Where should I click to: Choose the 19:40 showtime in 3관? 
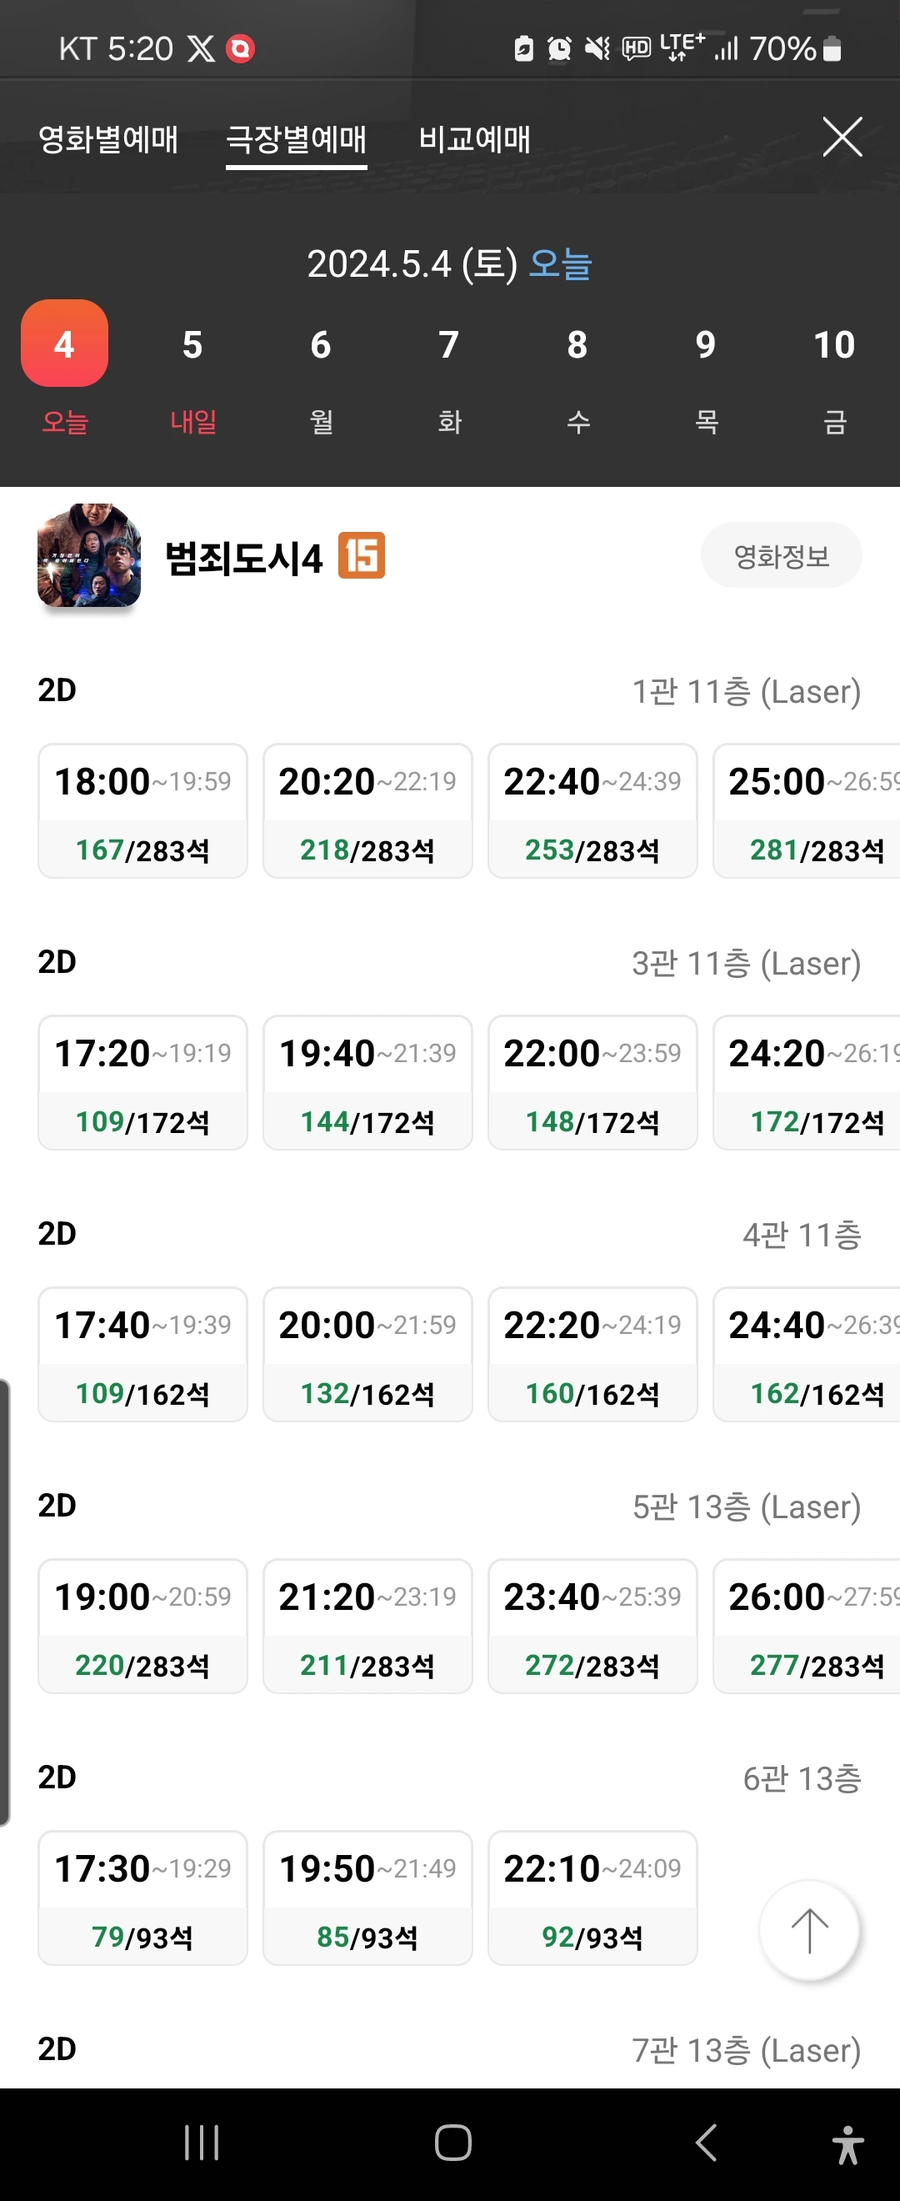pyautogui.click(x=367, y=1081)
